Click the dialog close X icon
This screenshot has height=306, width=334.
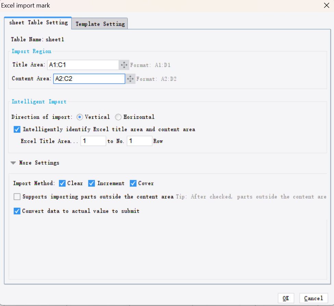[x=326, y=5]
